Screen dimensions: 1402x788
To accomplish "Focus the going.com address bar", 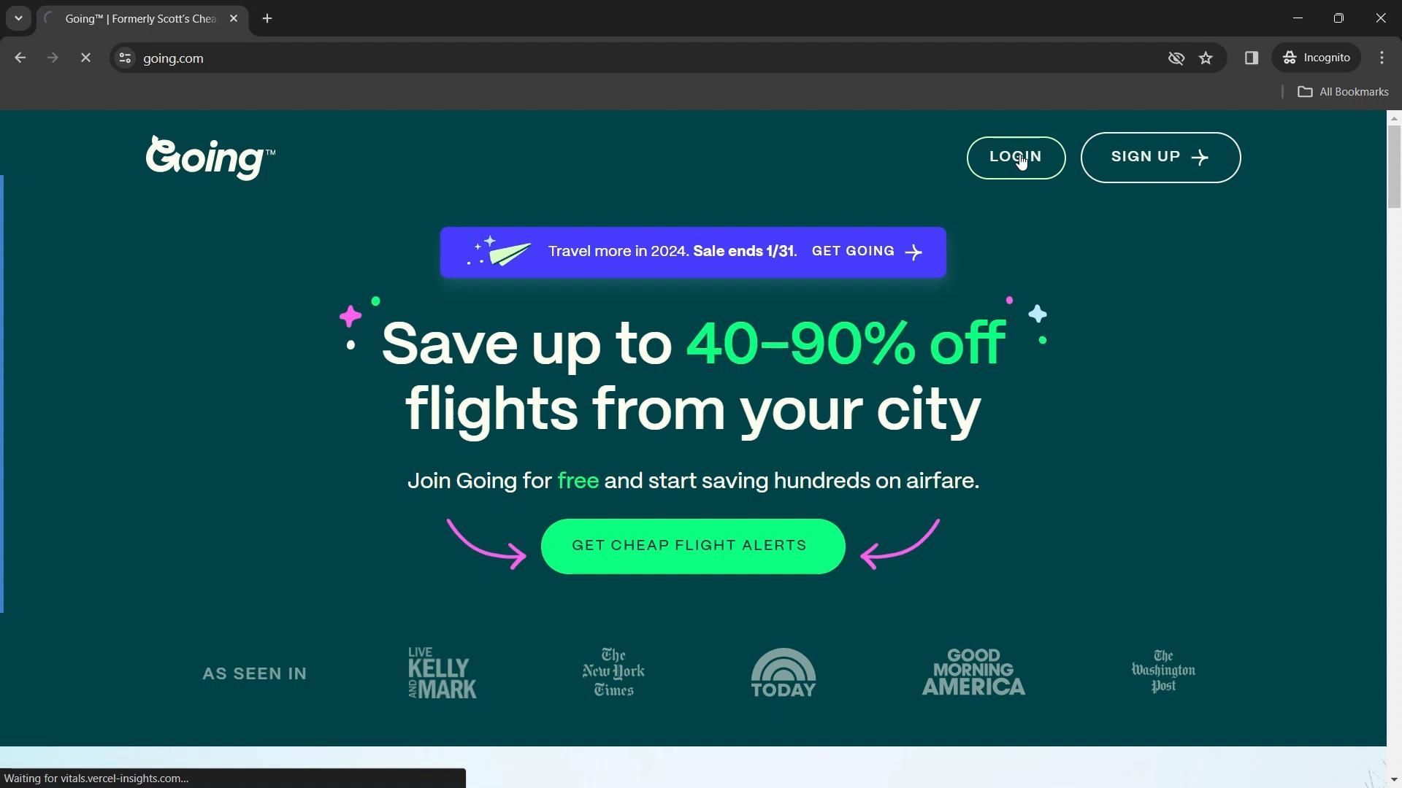I will pyautogui.click(x=643, y=58).
